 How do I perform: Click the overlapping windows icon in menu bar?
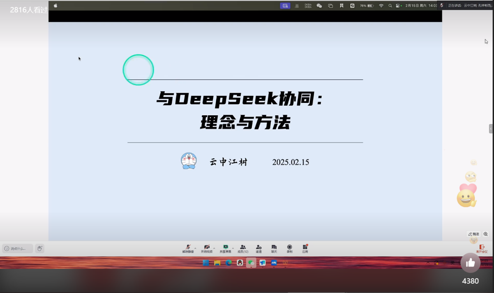[x=330, y=6]
